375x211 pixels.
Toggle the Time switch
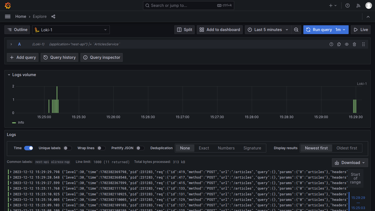[x=29, y=148]
